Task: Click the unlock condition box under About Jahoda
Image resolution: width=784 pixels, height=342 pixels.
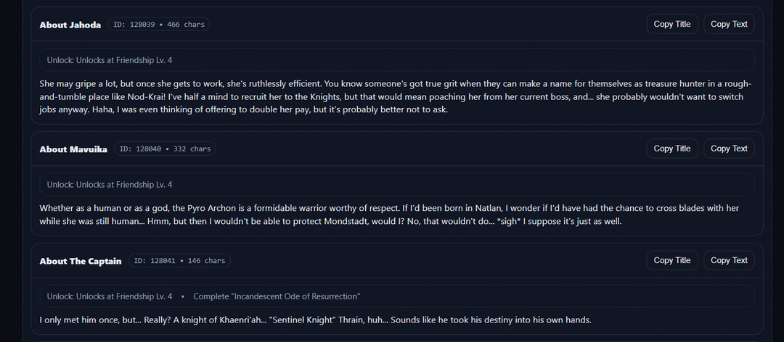Action: pos(396,59)
